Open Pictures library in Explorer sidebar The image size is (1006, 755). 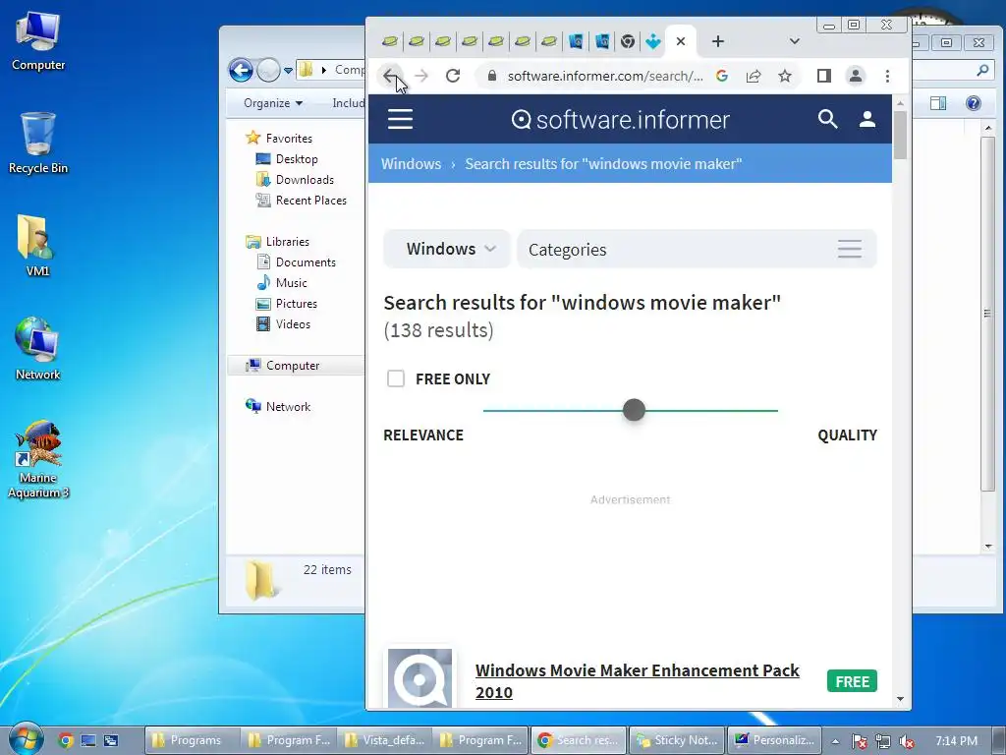pos(297,304)
